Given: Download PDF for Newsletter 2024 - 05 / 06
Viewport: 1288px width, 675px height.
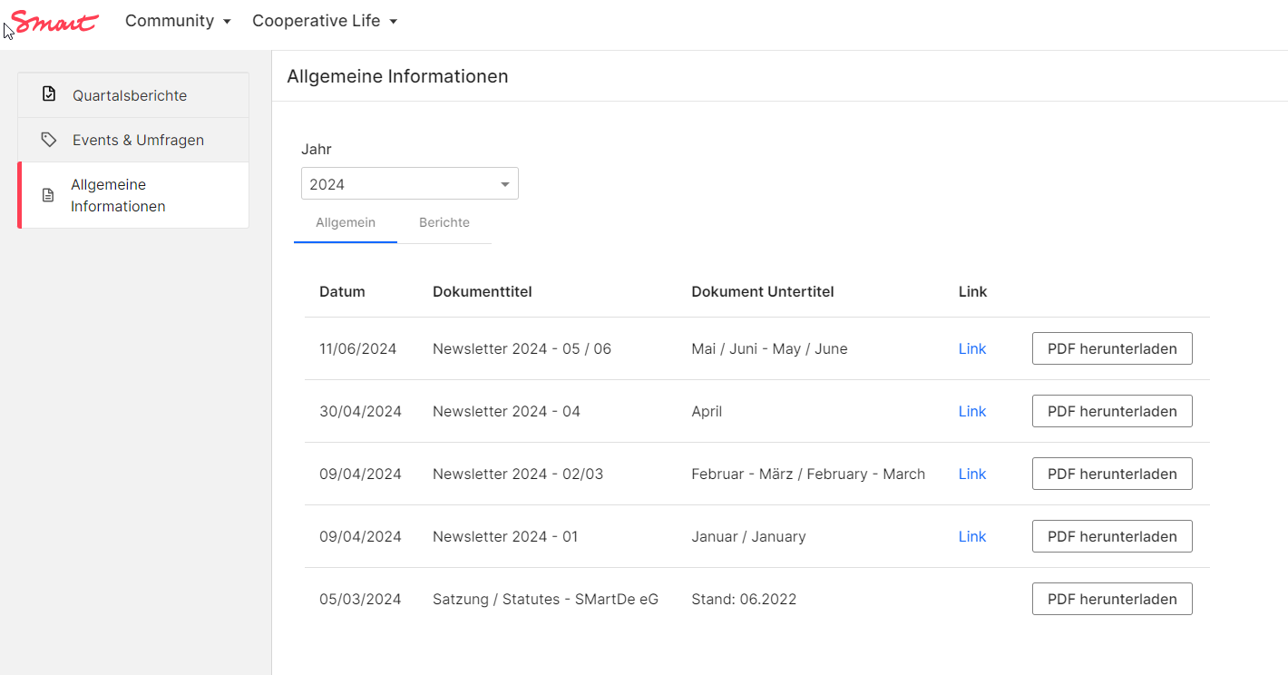Looking at the screenshot, I should [1112, 348].
